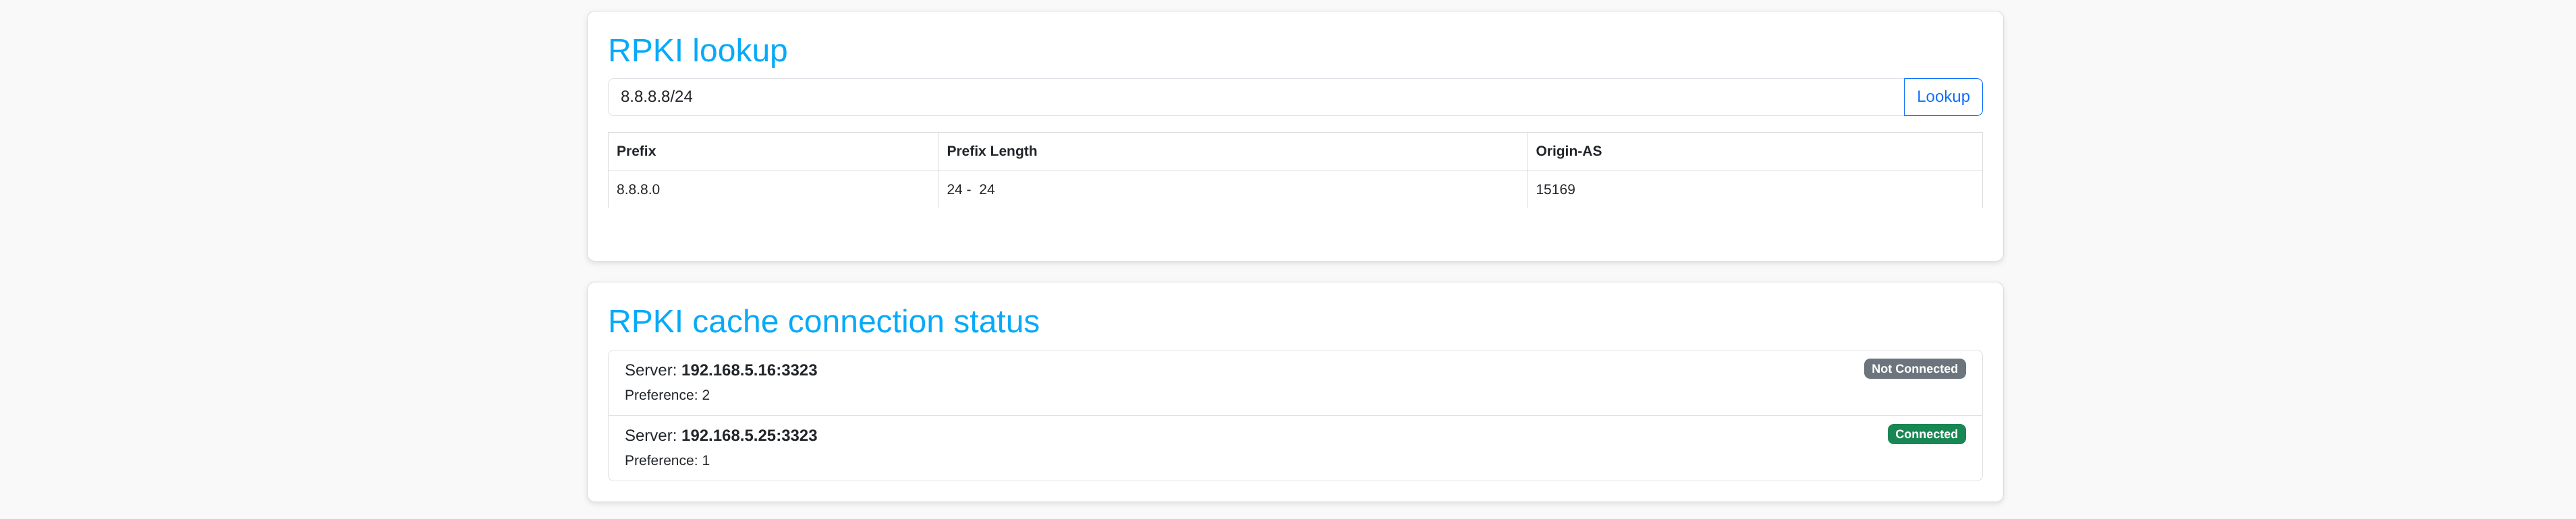Select server address 192.168.5.25:3323

point(749,435)
